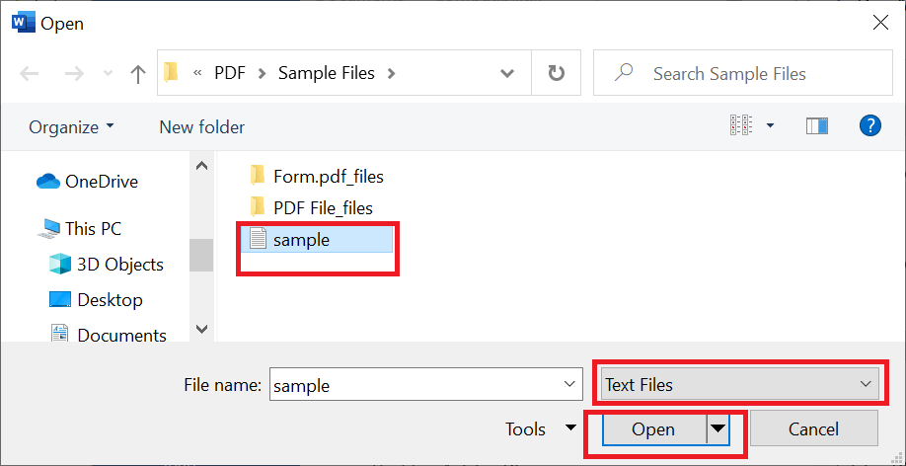906x466 pixels.
Task: Toggle the preview pane icon
Action: 817,125
